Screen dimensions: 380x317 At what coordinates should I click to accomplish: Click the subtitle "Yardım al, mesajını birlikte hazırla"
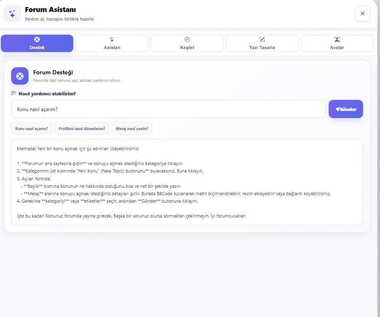tap(59, 19)
